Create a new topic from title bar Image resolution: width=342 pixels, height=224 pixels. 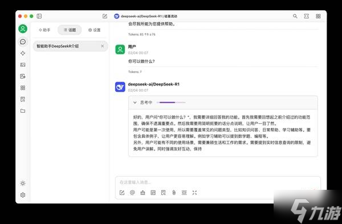tap(105, 16)
